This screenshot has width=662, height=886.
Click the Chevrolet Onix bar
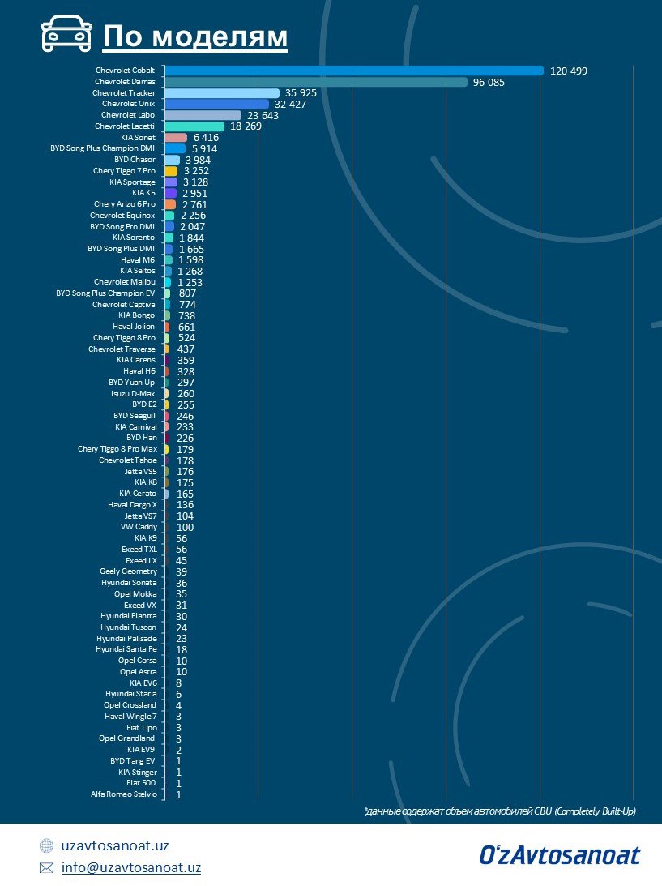pyautogui.click(x=216, y=104)
